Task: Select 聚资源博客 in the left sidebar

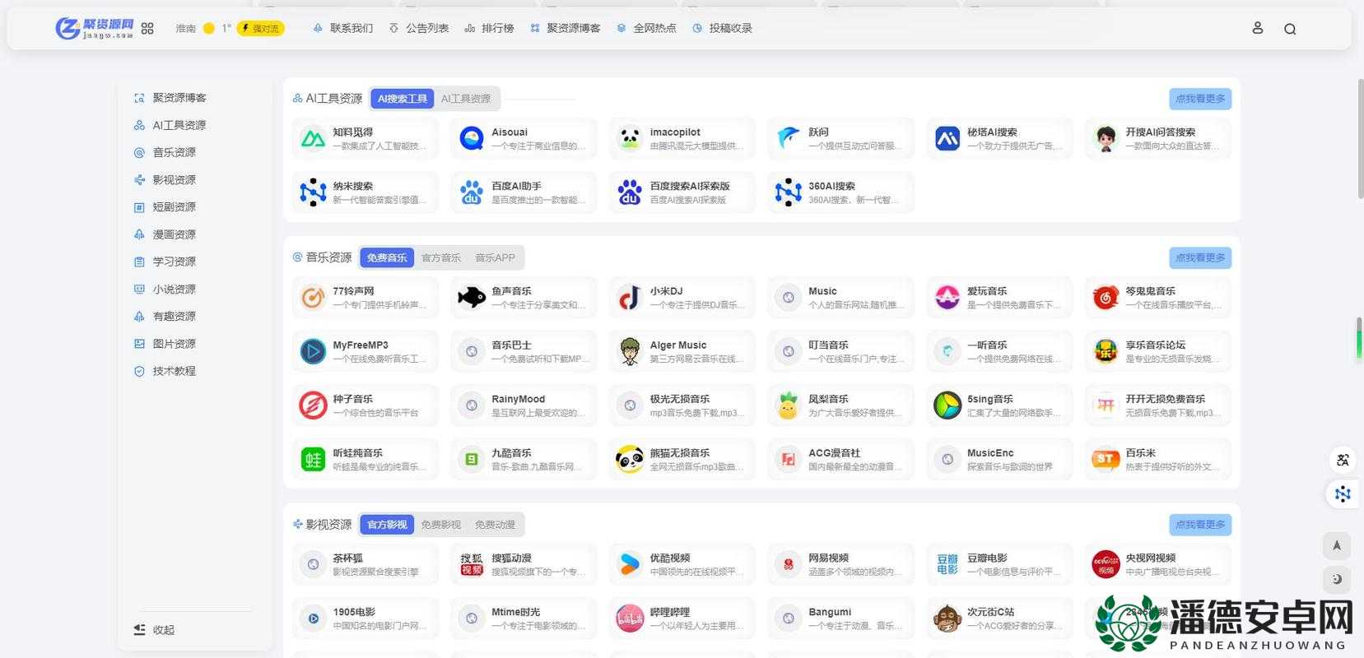Action: coord(171,98)
